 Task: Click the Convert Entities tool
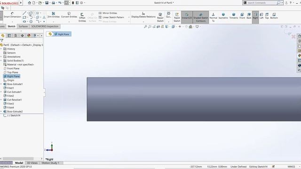pos(69,15)
